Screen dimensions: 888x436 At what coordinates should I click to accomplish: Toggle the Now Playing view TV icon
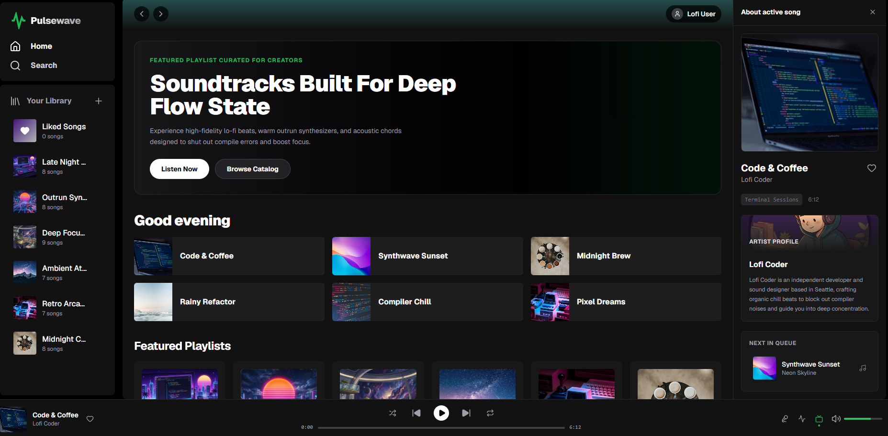[819, 419]
